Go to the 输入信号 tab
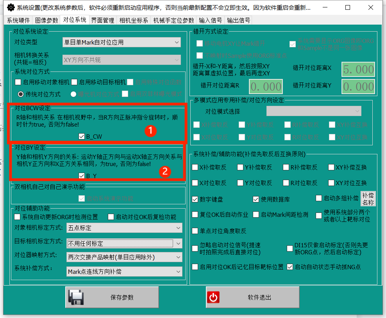Image resolution: width=386 pixels, height=318 pixels. click(210, 20)
